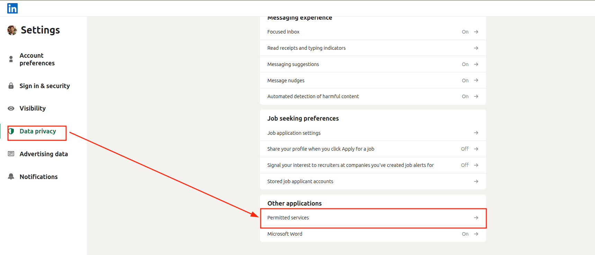Screen dimensions: 595x255
Task: Expand Read receipts and typing indicators arrow
Action: click(x=476, y=48)
